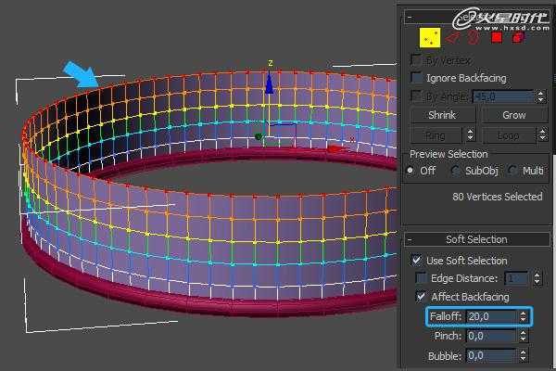This screenshot has height=371, width=556.
Task: Click the Pinch 0.0 value field
Action: click(x=491, y=336)
